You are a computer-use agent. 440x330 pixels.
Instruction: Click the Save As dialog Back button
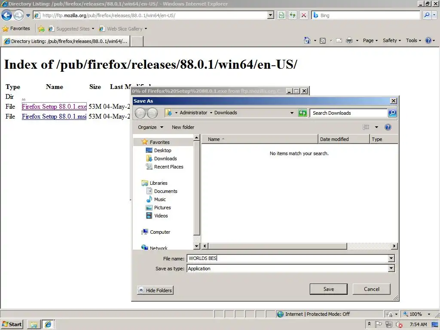[x=141, y=113]
